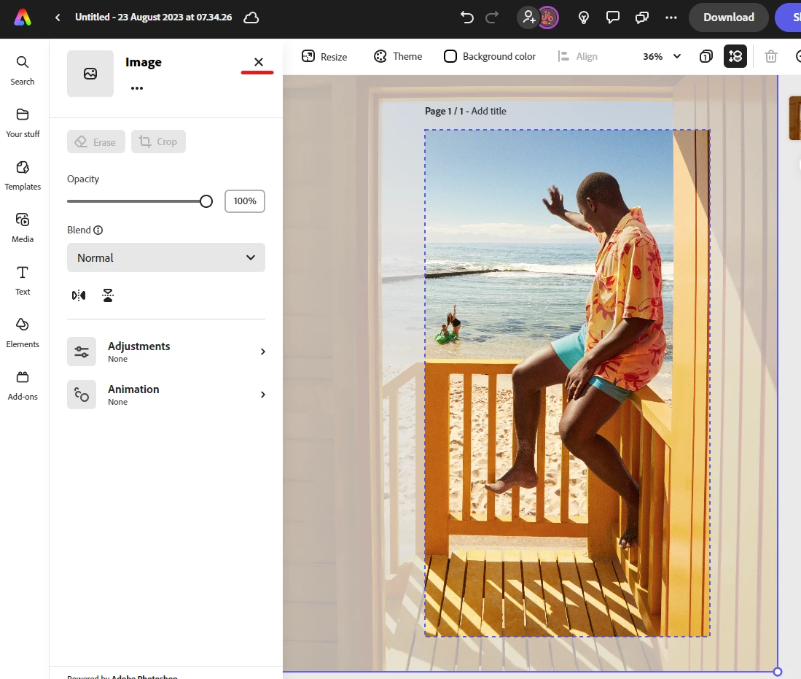Viewport: 801px width, 679px height.
Task: Open the Background color picker
Action: coord(489,56)
